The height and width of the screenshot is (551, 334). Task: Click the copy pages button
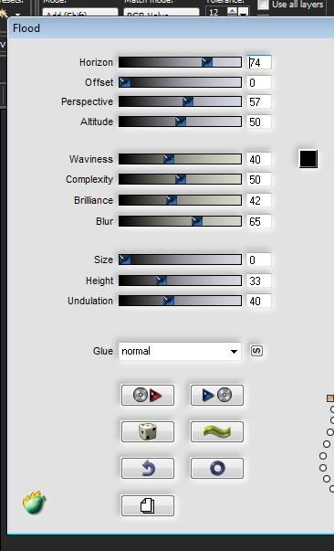click(x=147, y=505)
